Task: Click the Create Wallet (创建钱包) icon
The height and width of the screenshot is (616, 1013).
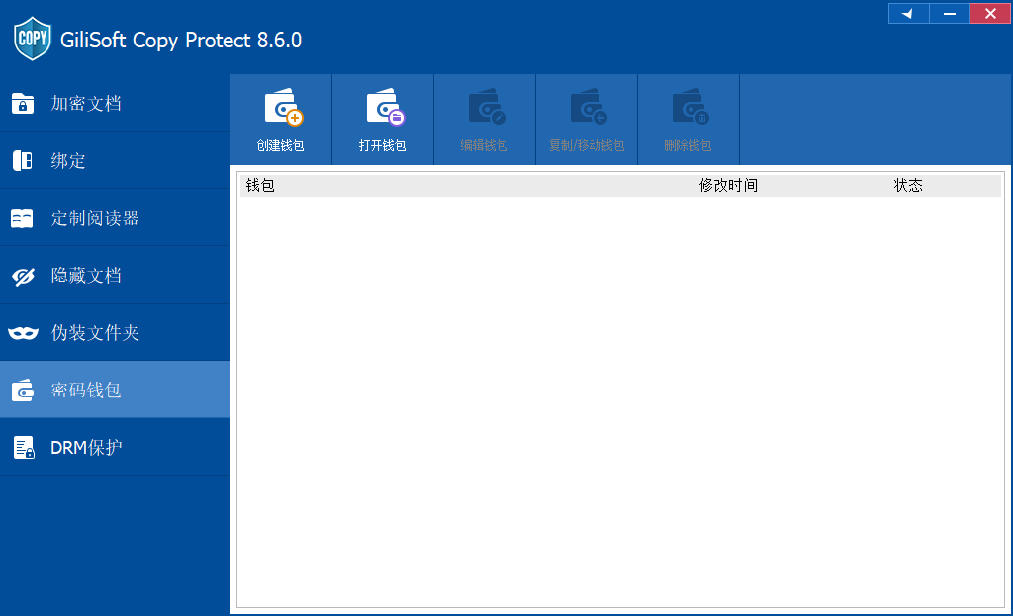Action: point(283,107)
